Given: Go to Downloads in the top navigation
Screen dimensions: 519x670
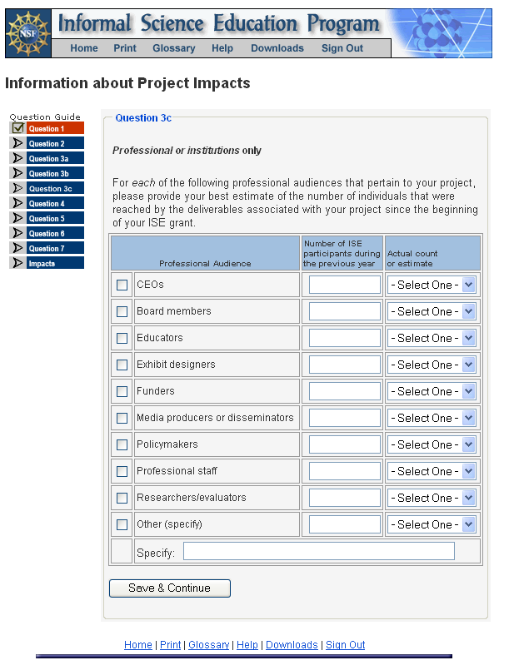Looking at the screenshot, I should [277, 48].
